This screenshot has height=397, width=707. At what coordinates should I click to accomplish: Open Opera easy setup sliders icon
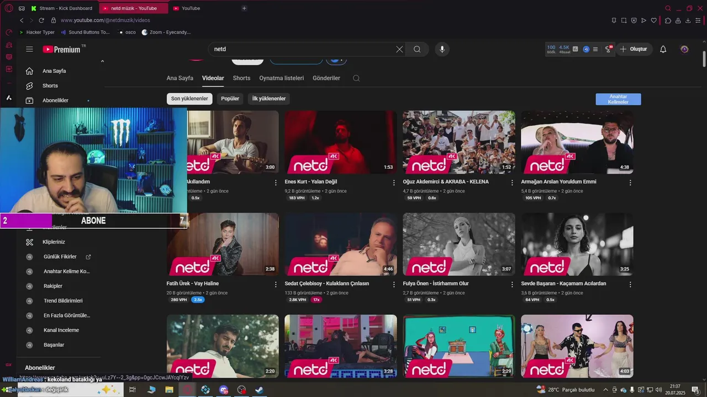pyautogui.click(x=699, y=20)
